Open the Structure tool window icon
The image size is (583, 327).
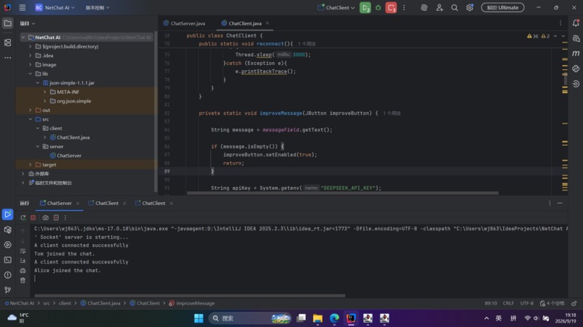click(7, 43)
